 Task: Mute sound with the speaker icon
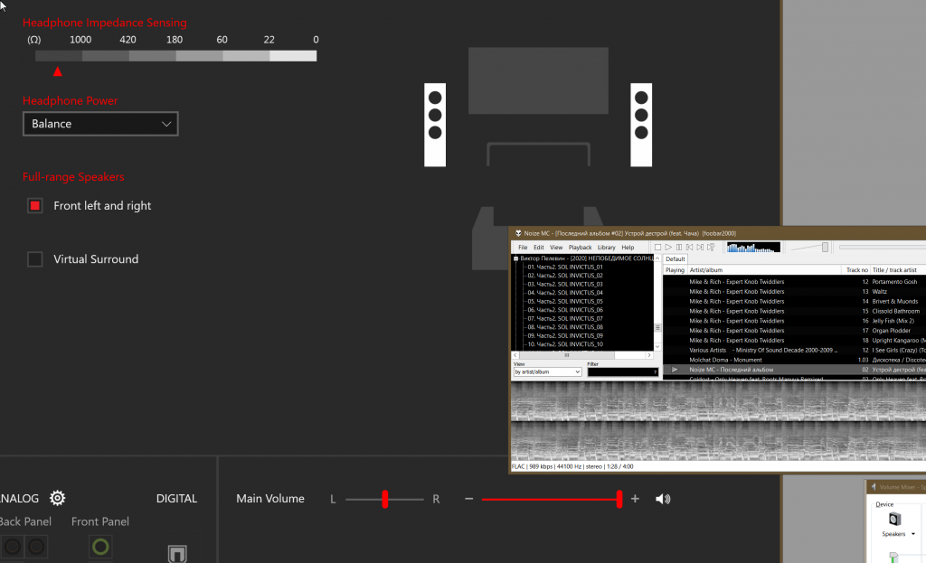(663, 499)
